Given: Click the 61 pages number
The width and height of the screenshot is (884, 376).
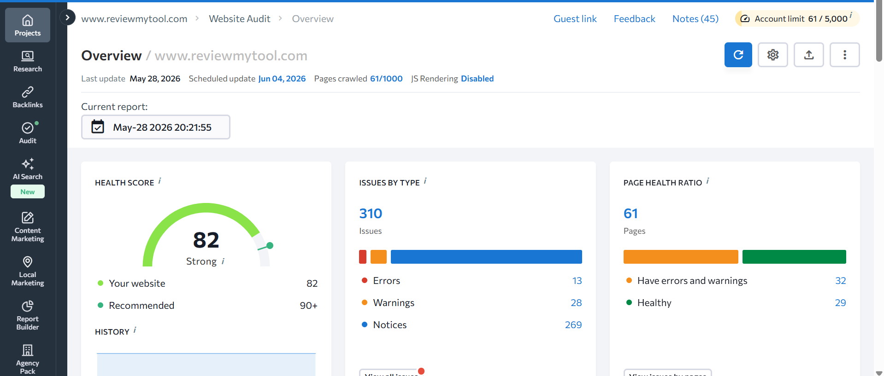Looking at the screenshot, I should pyautogui.click(x=631, y=214).
